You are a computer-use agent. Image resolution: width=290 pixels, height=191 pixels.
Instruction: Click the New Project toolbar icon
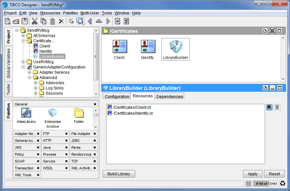pyautogui.click(x=8, y=21)
